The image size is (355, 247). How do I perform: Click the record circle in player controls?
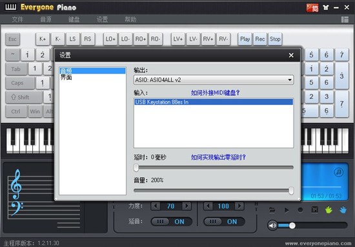pos(300,210)
